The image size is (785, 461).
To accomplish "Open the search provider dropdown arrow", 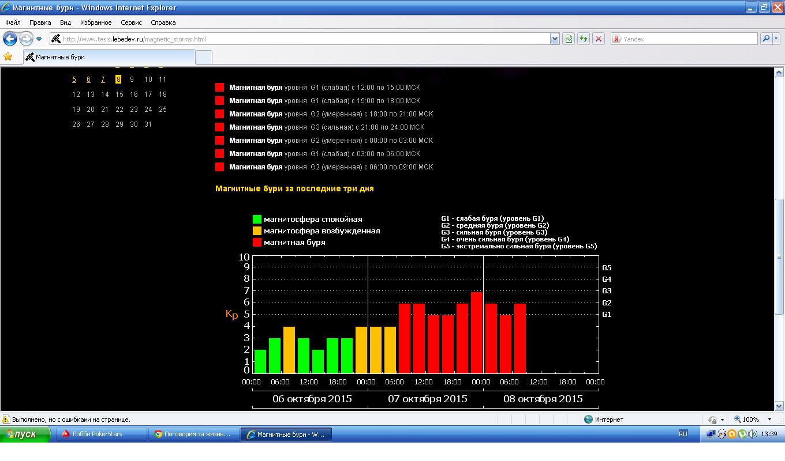I will click(776, 39).
